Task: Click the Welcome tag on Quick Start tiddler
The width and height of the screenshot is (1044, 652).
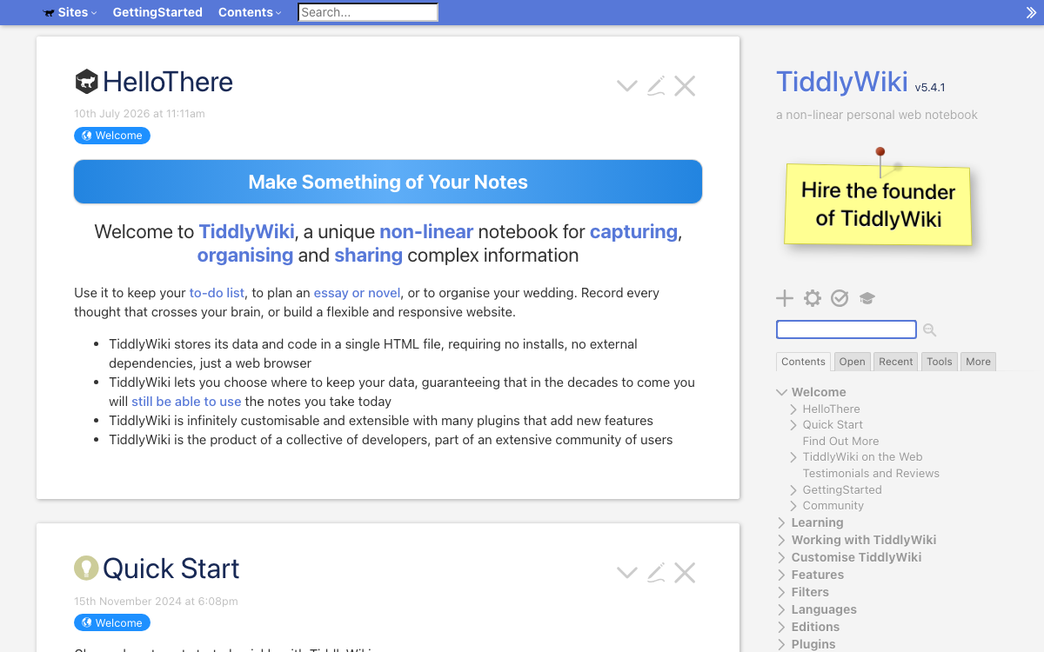Action: click(112, 622)
